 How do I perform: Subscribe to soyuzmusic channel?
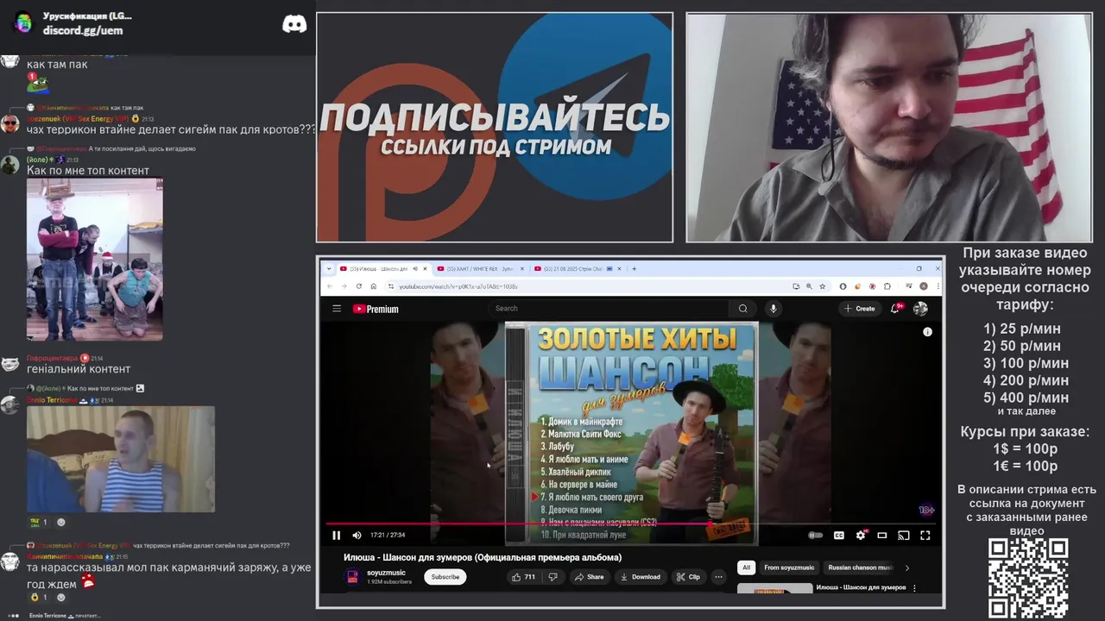[x=445, y=577]
